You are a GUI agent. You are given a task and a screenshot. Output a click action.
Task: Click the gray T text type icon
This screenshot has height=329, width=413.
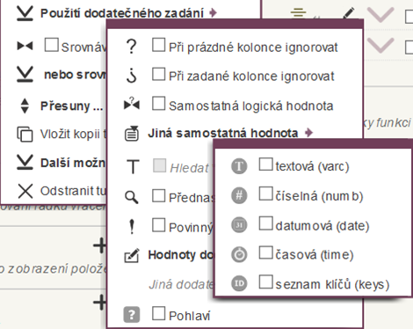tap(239, 166)
